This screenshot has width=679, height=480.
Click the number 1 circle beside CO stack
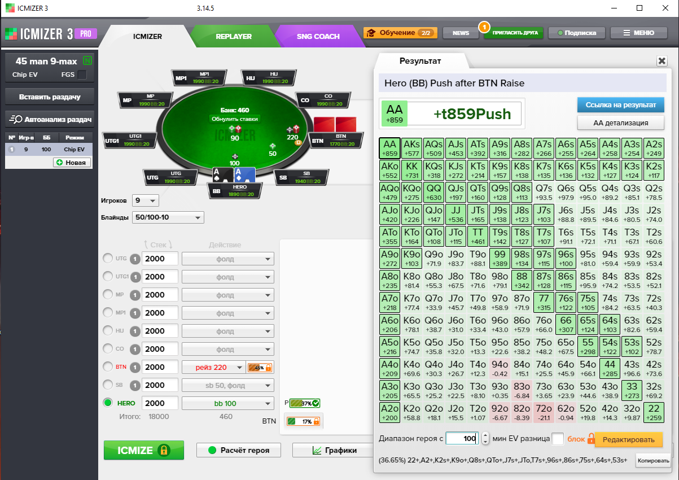[135, 349]
